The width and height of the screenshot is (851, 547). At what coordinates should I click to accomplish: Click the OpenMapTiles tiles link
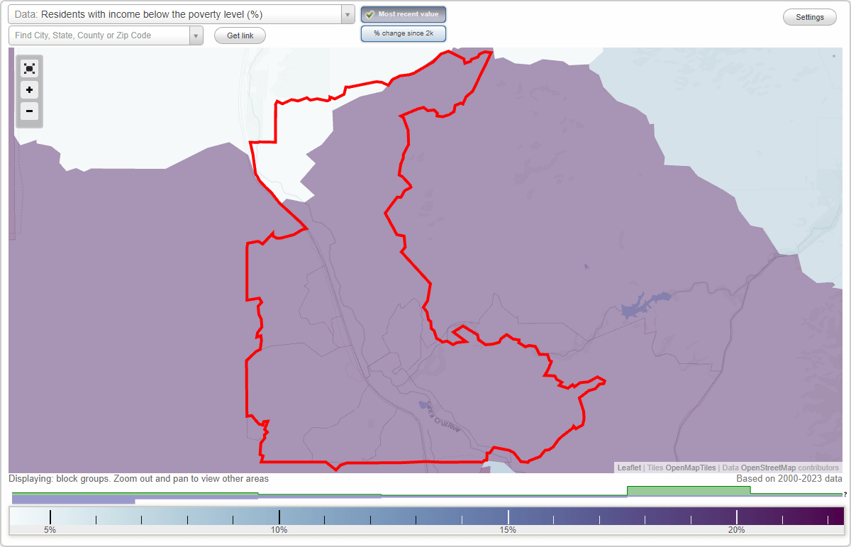point(689,468)
